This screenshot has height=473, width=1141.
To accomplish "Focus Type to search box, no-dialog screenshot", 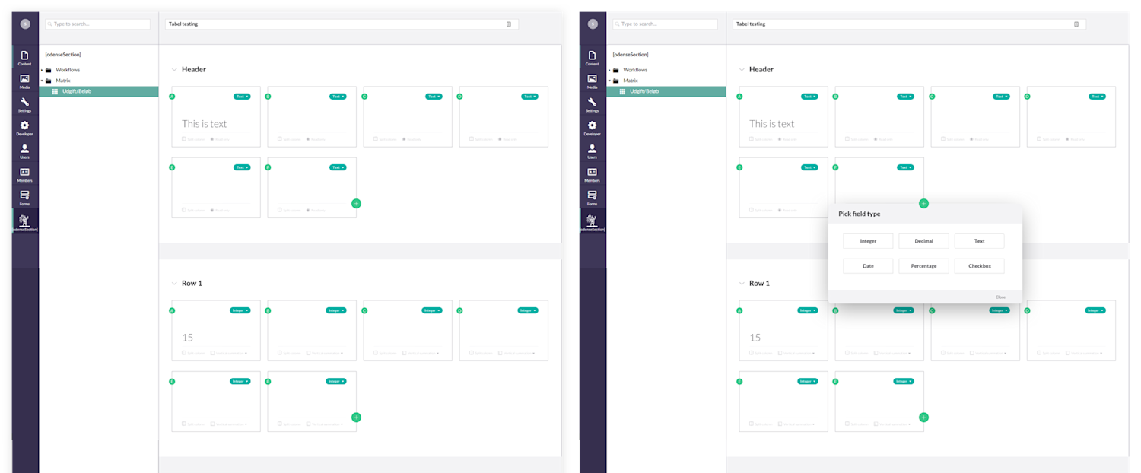I will 97,24.
